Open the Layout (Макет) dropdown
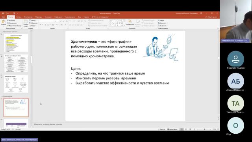The image size is (252, 142). tap(33, 21)
